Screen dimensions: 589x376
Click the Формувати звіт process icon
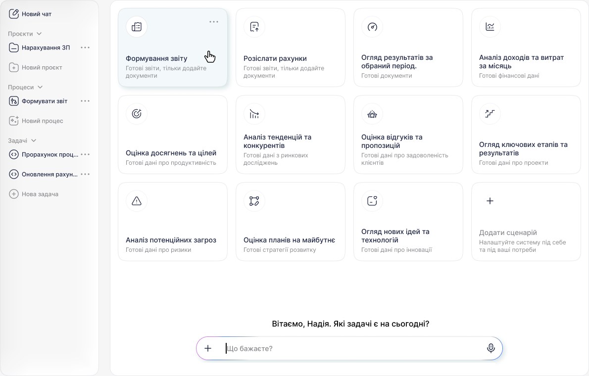14,101
